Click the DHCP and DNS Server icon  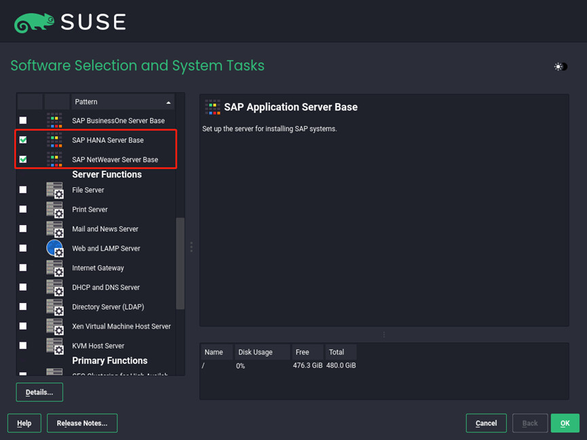click(55, 287)
